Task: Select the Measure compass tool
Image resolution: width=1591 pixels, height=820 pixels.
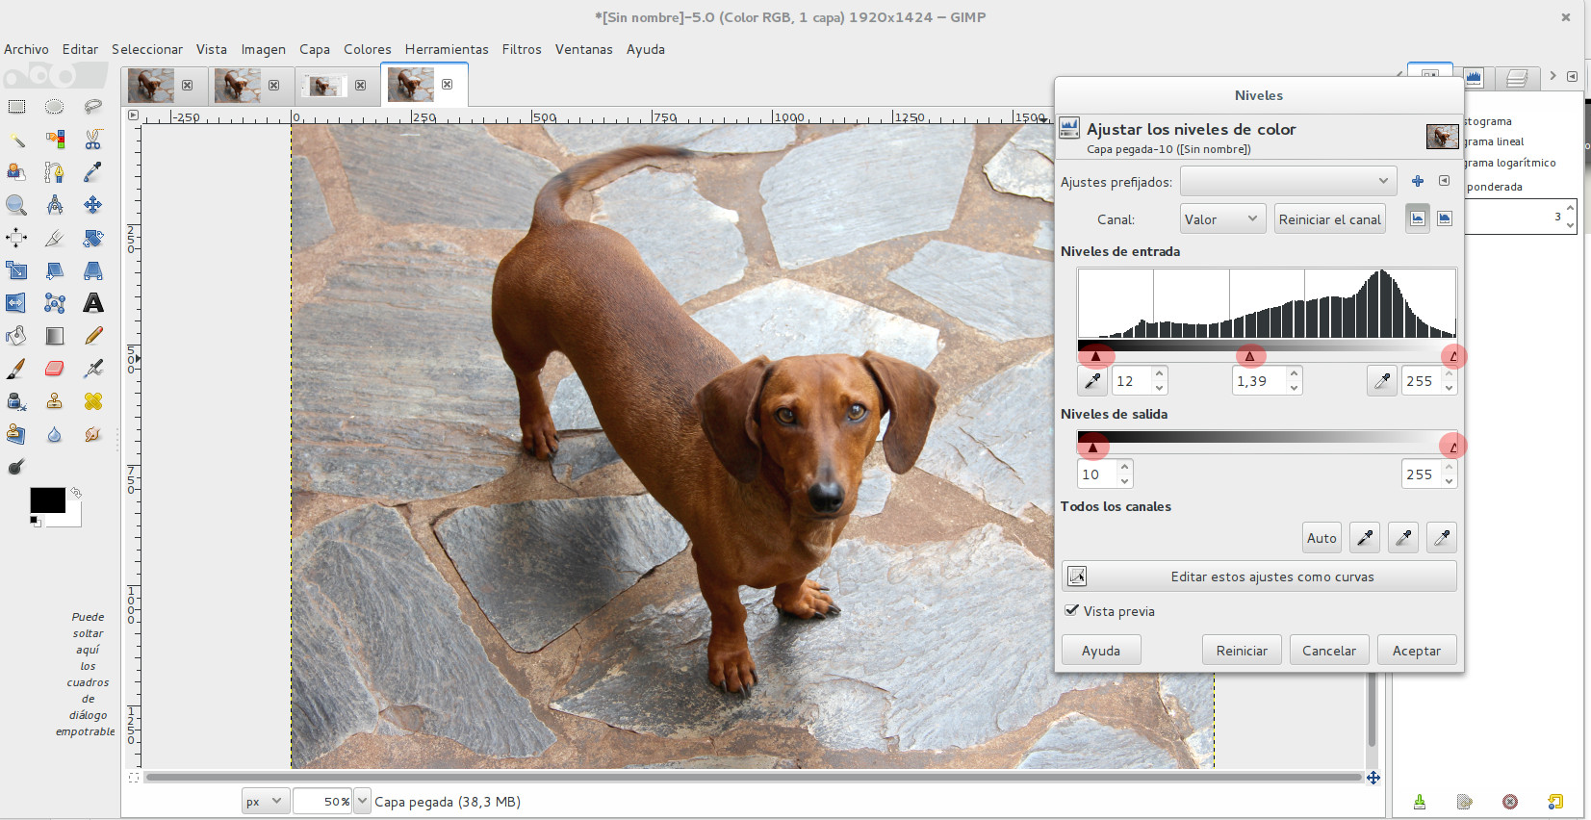Action: pyautogui.click(x=55, y=205)
